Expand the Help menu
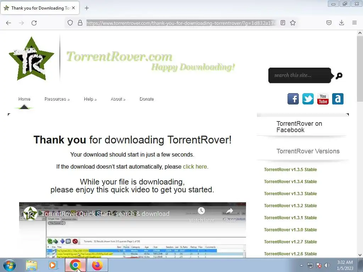This screenshot has height=272, width=363. tap(90, 99)
